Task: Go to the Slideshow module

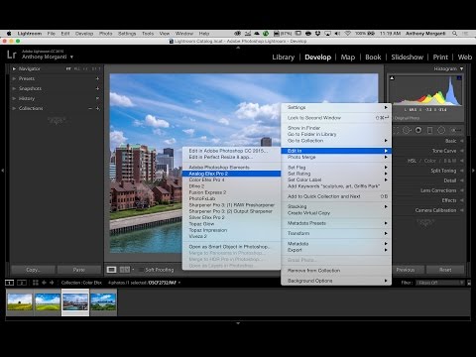Action: (408, 58)
